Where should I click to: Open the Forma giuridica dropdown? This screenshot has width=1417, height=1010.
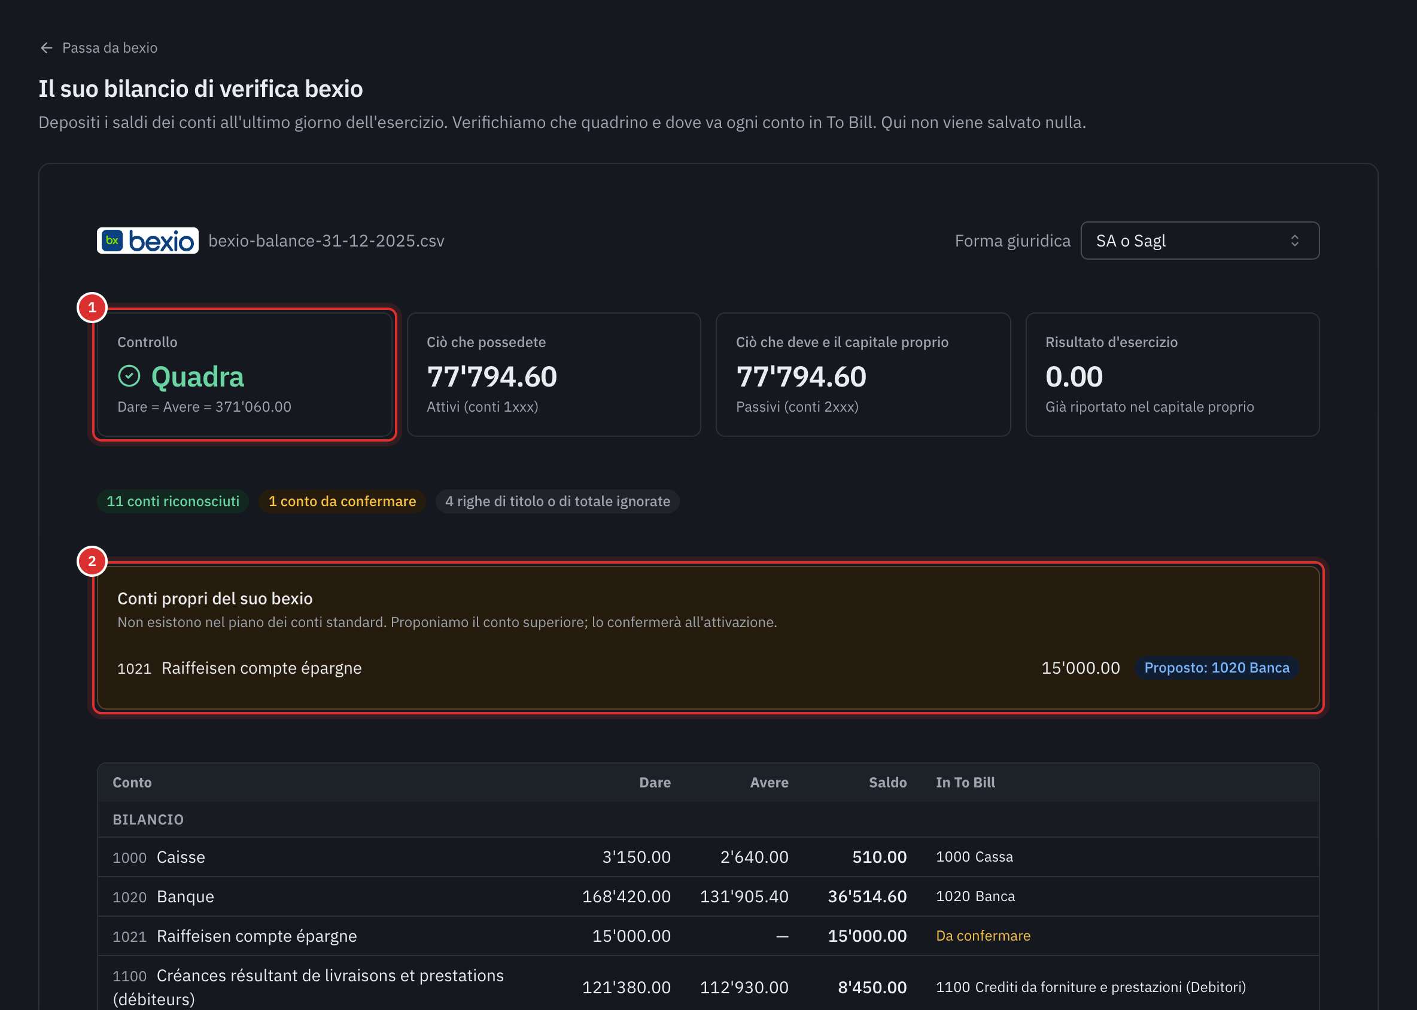[1199, 241]
